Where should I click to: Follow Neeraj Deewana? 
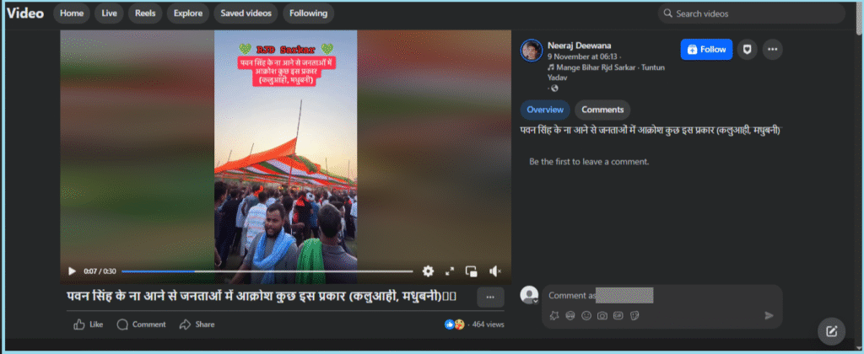[x=706, y=50]
